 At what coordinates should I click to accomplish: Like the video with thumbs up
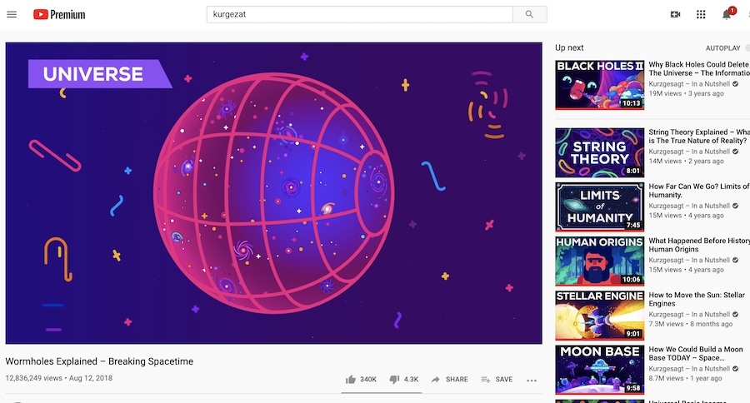(361, 379)
